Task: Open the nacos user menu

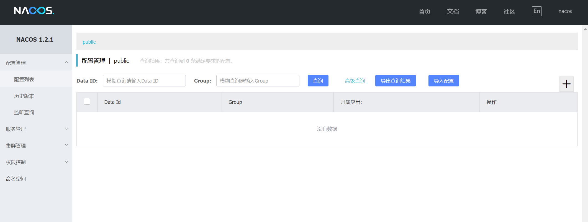Action: point(565,11)
